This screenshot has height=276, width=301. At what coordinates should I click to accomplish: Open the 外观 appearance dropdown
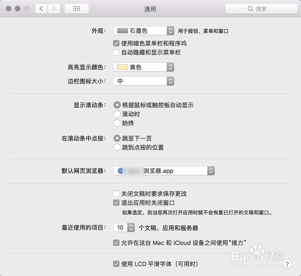(x=144, y=30)
